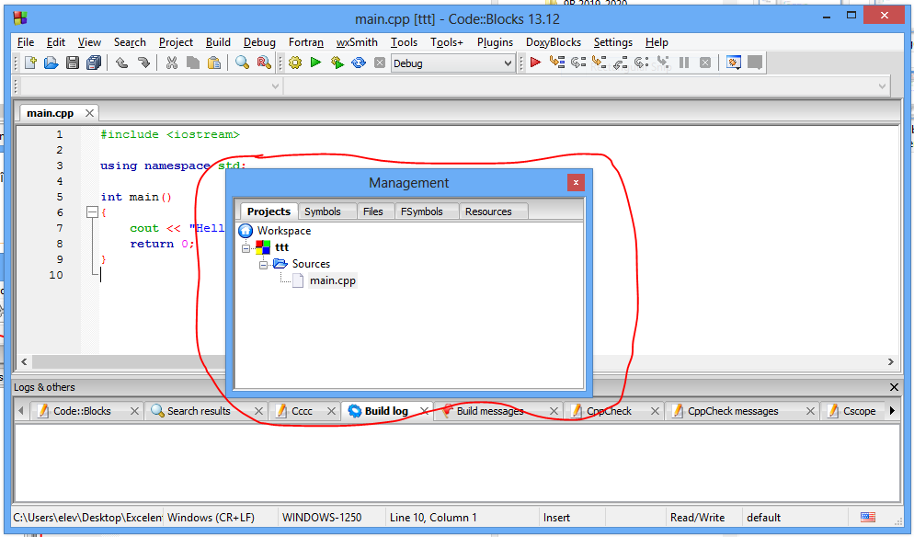Select the Workspace tree item
This screenshot has height=537, width=914.
(284, 230)
